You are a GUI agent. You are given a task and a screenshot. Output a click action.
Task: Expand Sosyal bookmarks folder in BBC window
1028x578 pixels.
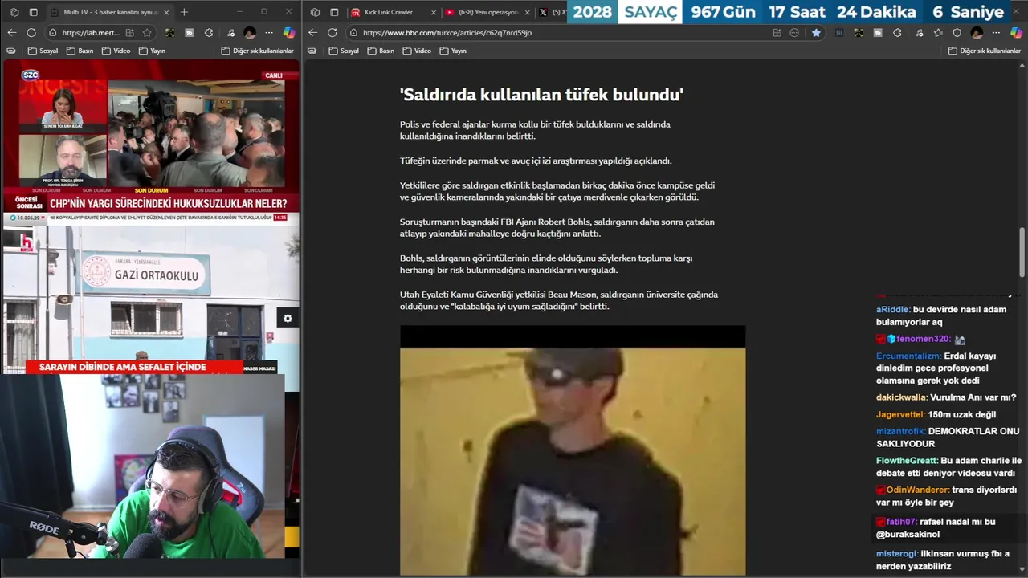pyautogui.click(x=344, y=51)
